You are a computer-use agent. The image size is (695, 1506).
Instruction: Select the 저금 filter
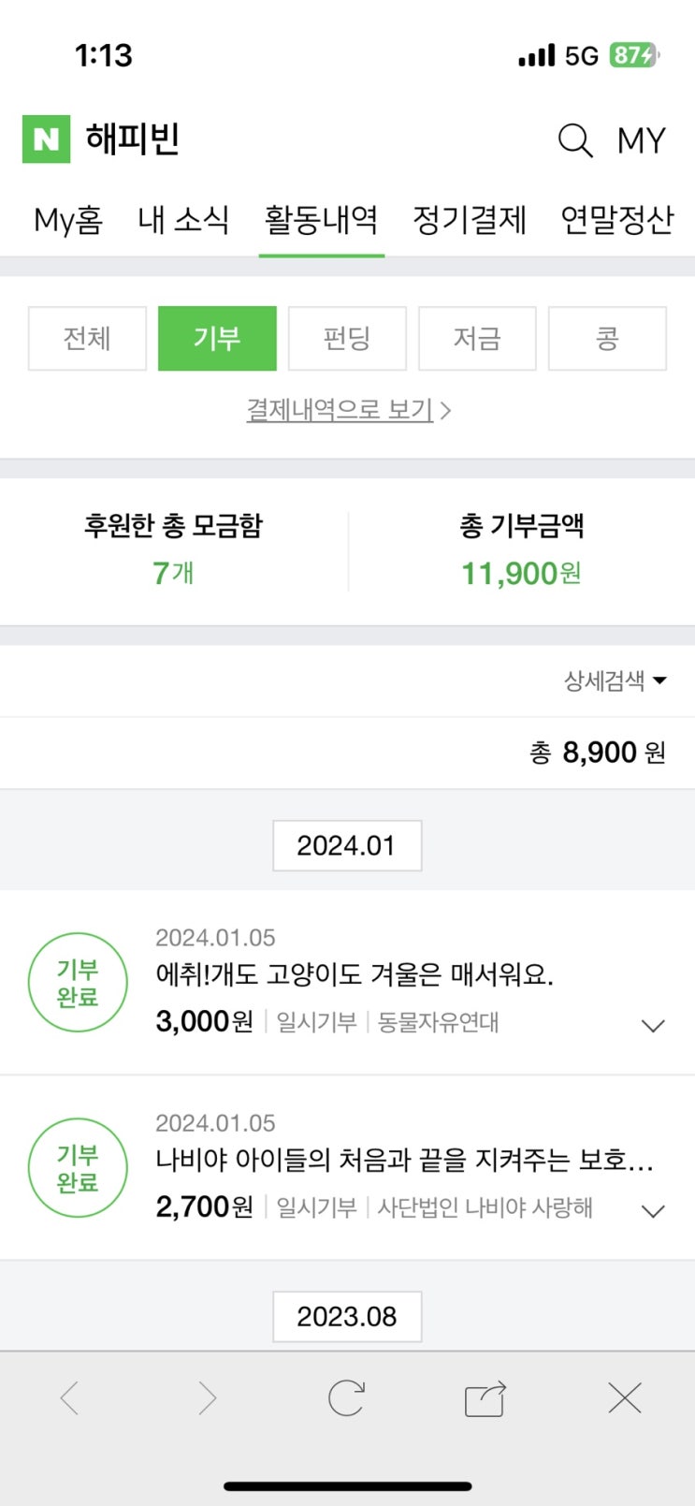pyautogui.click(x=477, y=338)
